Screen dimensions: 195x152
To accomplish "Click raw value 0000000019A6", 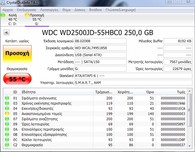I will click(x=173, y=103).
